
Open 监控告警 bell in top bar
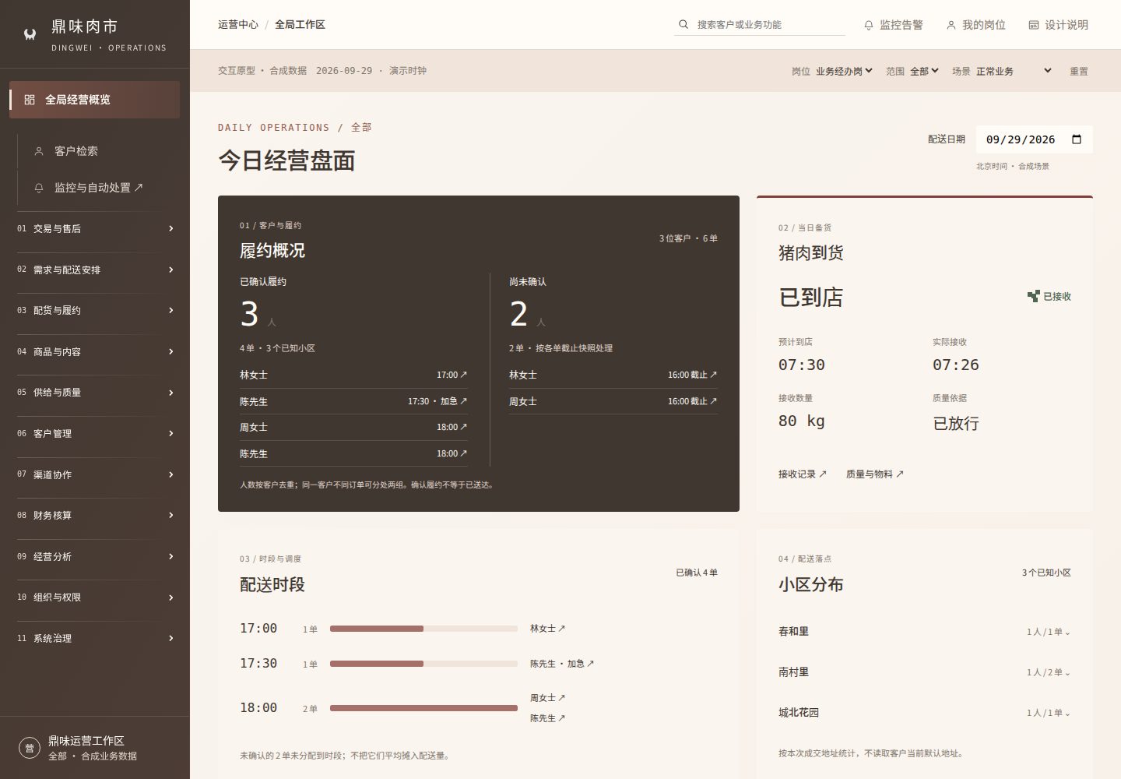[x=894, y=25]
